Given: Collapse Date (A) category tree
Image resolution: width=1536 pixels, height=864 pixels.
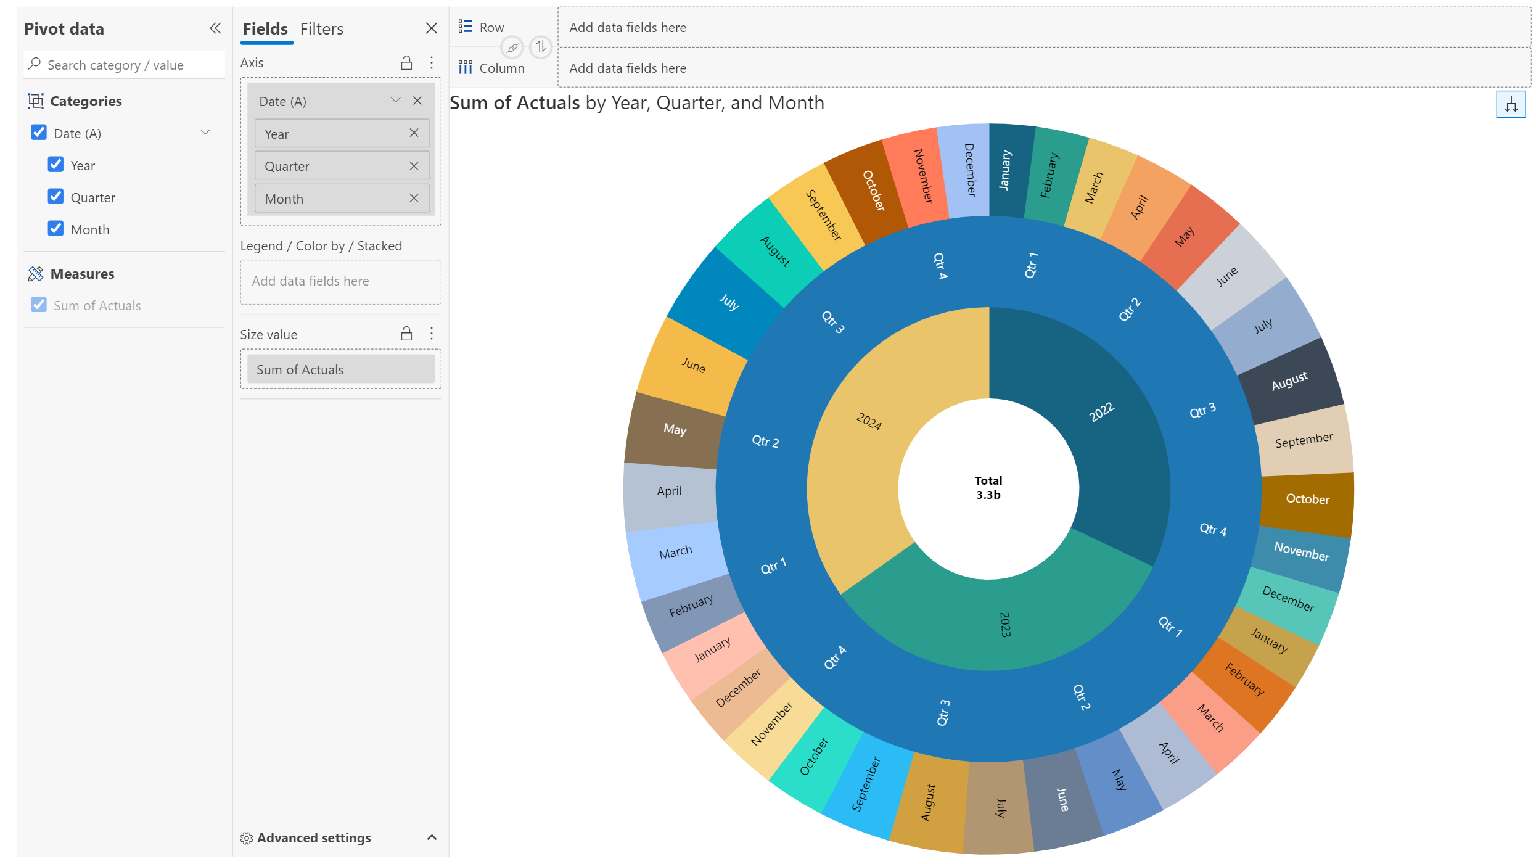Looking at the screenshot, I should tap(205, 133).
